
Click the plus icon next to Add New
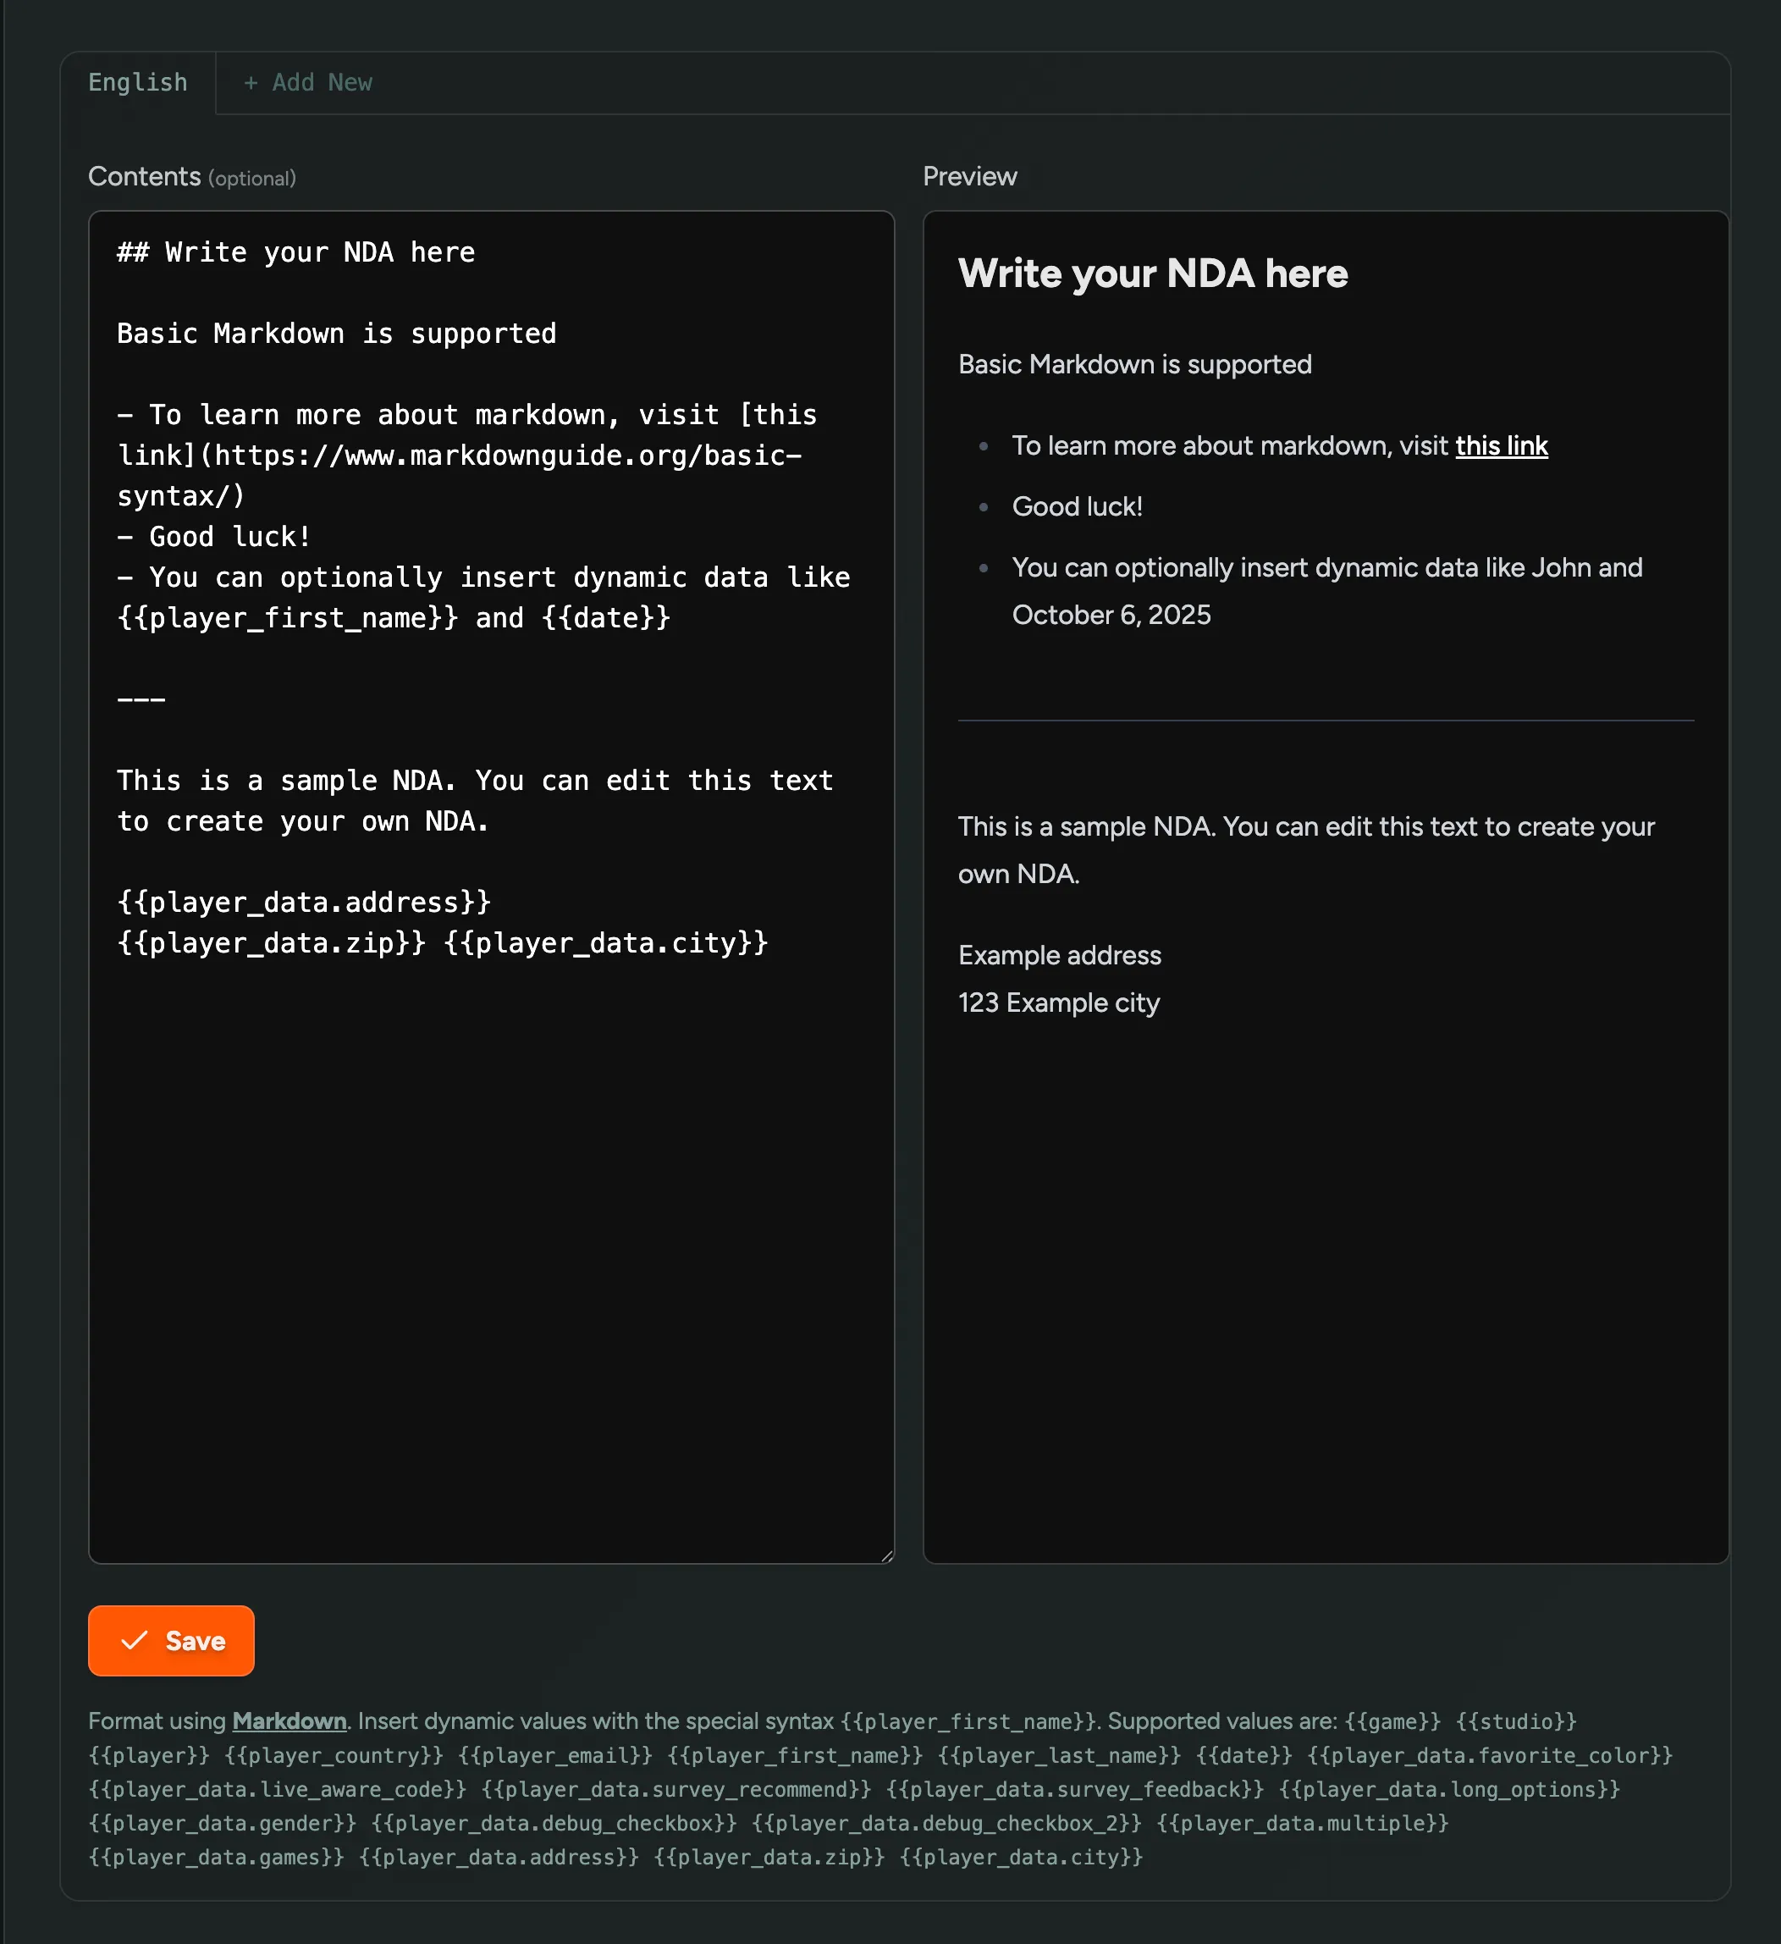point(251,83)
